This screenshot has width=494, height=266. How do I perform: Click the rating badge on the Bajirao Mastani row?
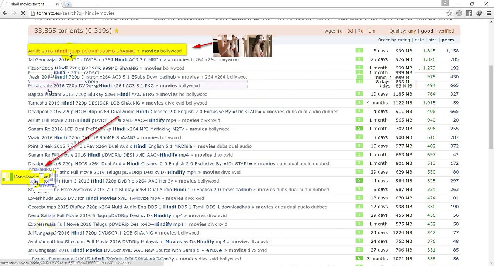359,94
